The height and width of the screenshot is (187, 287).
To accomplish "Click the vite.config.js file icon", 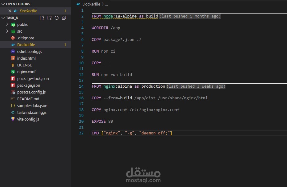I will tap(13, 119).
